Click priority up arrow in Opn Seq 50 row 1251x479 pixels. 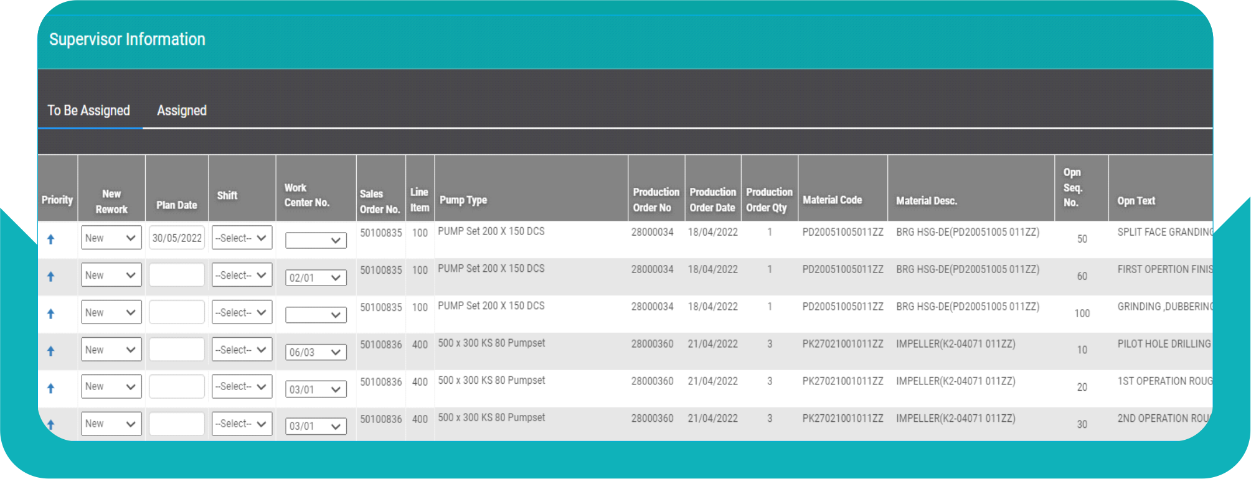click(x=51, y=239)
